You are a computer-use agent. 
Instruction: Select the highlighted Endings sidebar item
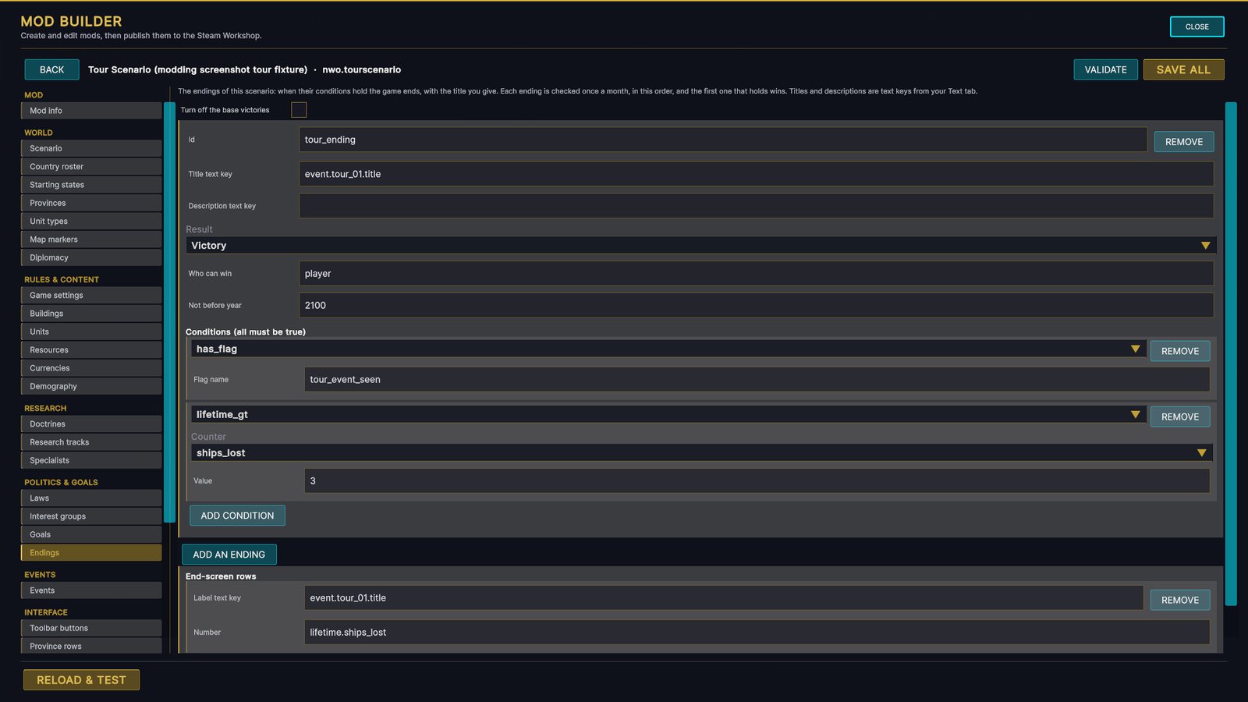coord(91,552)
